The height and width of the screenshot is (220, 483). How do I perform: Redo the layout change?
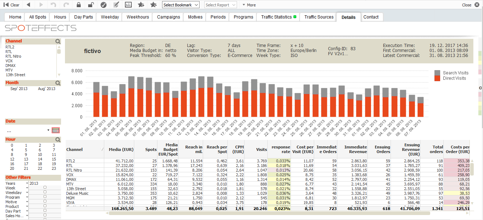point(66,5)
